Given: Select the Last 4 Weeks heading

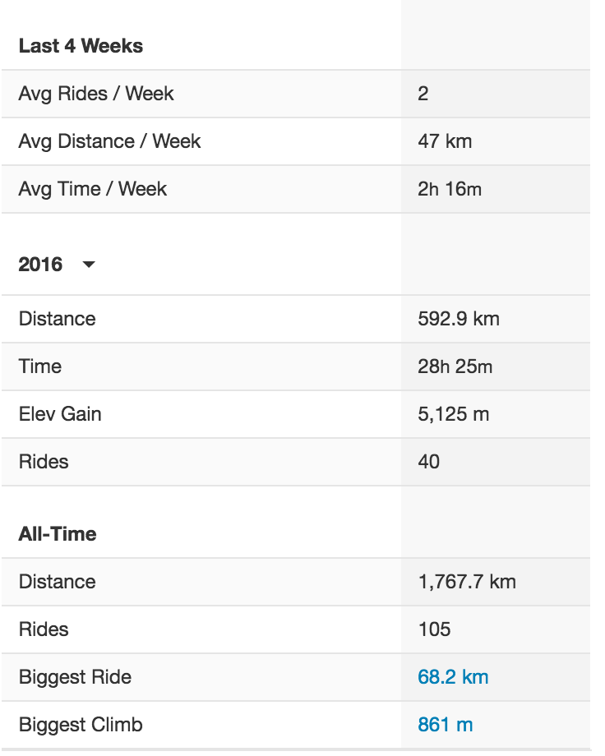Looking at the screenshot, I should pos(81,46).
